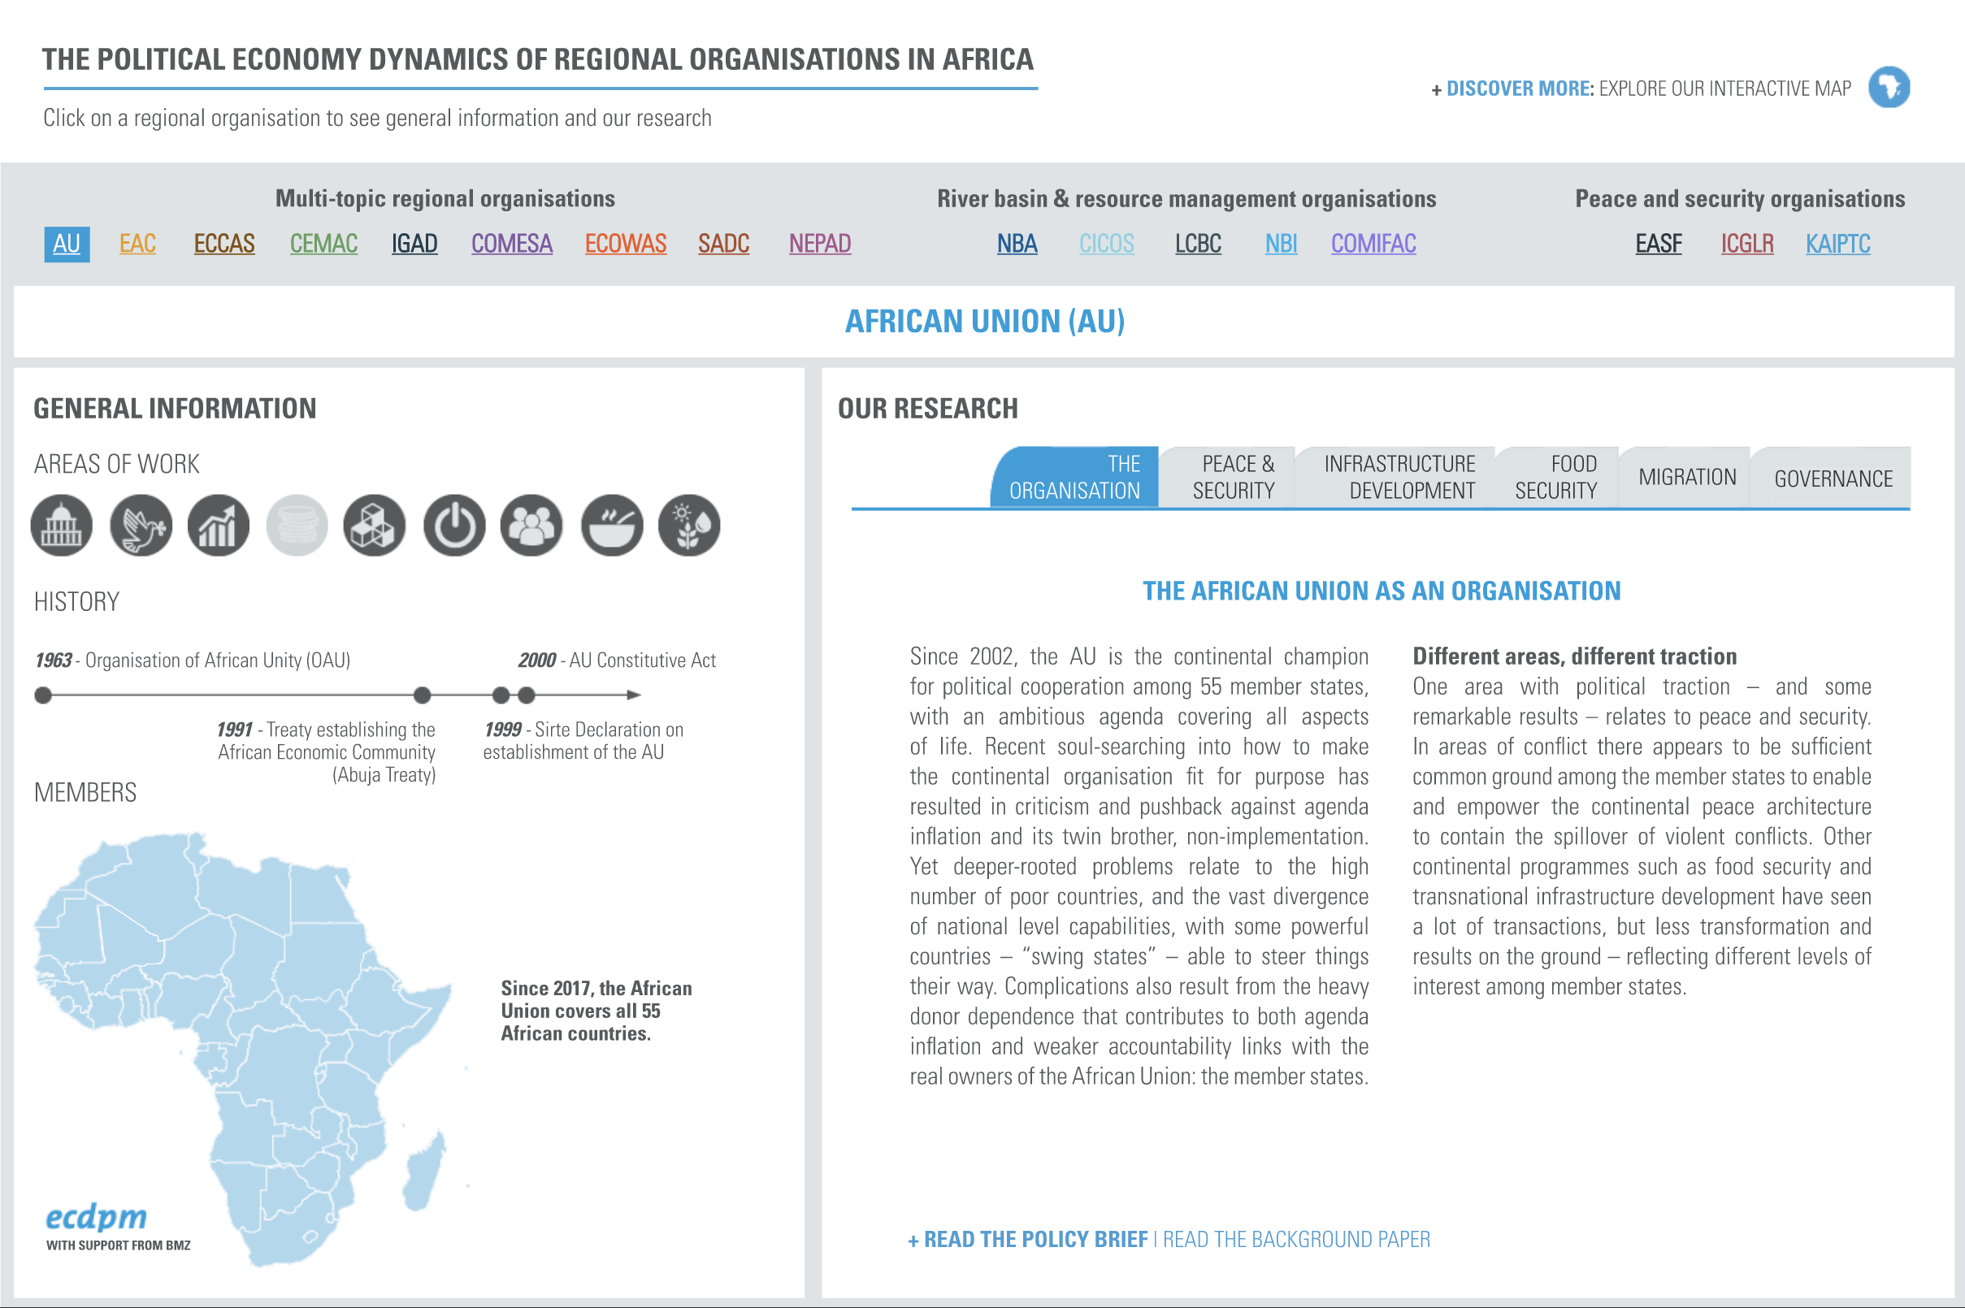Select the faded coins finance icon
Viewport: 1965px width, 1308px height.
pos(297,526)
